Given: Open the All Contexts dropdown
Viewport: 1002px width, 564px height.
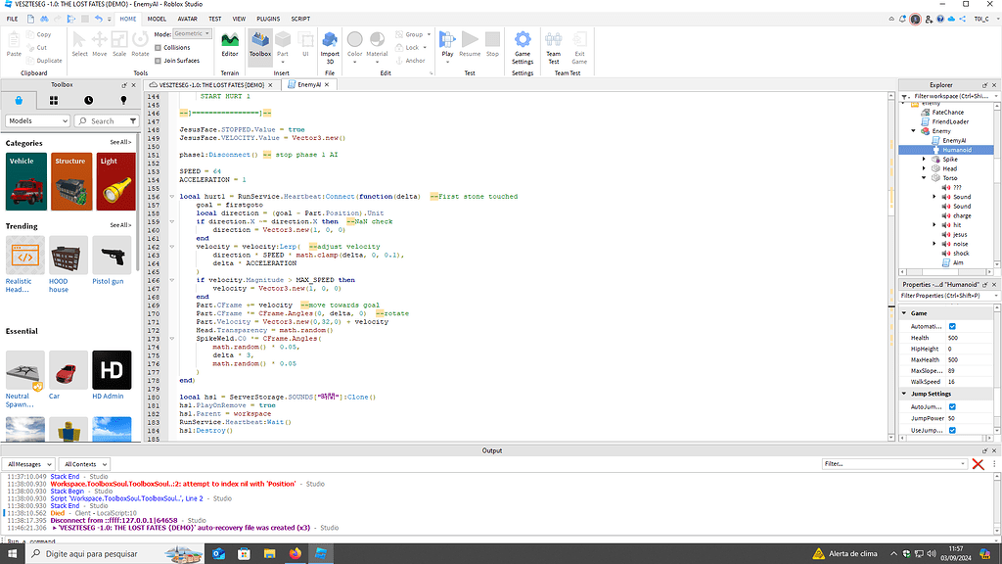Looking at the screenshot, I should tap(84, 464).
